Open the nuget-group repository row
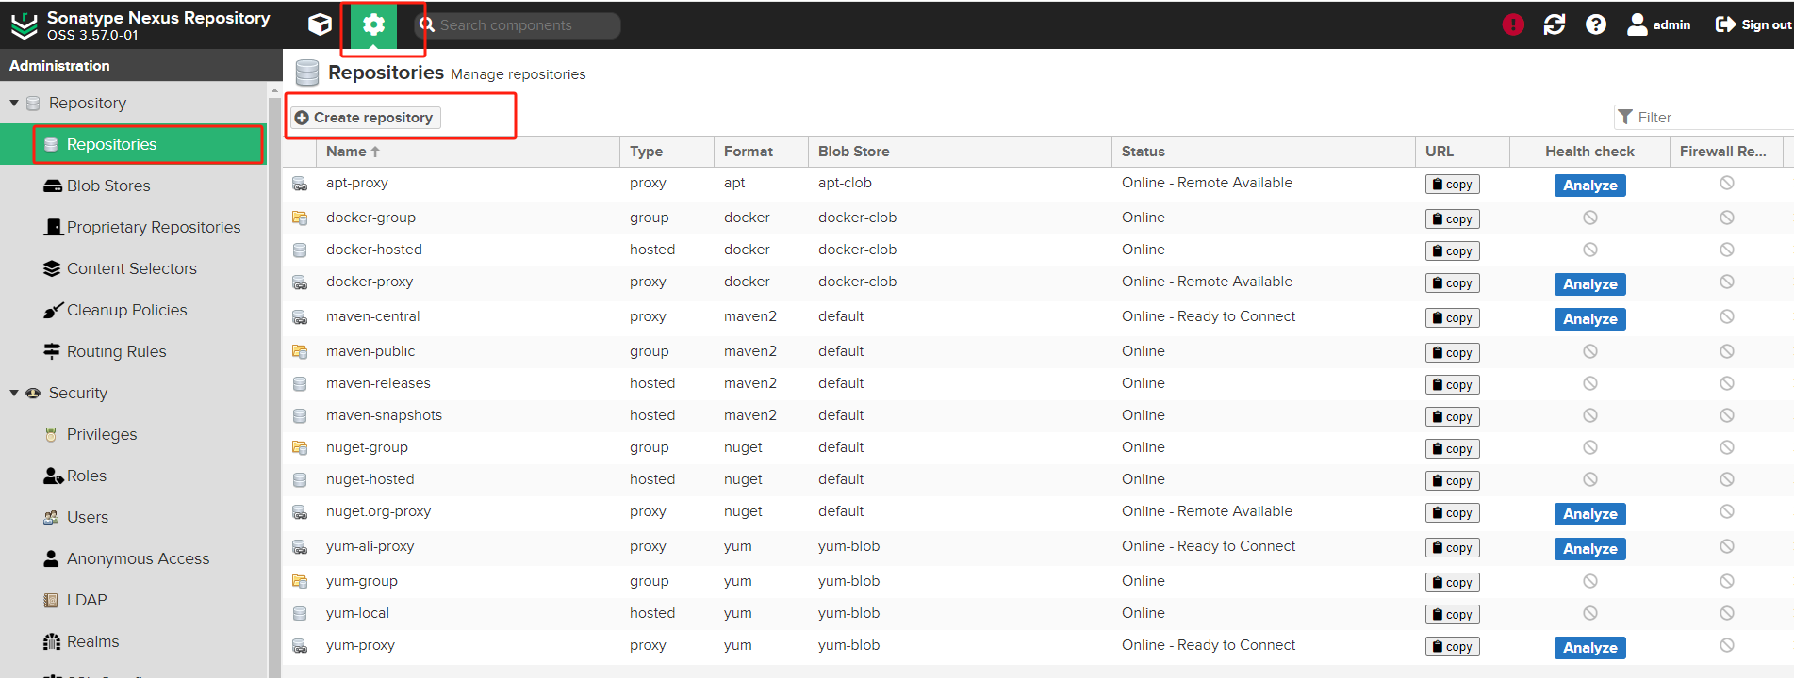This screenshot has width=1794, height=678. coord(1037,447)
